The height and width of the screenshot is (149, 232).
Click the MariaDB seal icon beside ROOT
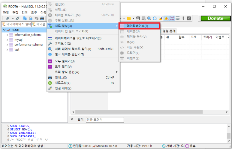[8, 30]
